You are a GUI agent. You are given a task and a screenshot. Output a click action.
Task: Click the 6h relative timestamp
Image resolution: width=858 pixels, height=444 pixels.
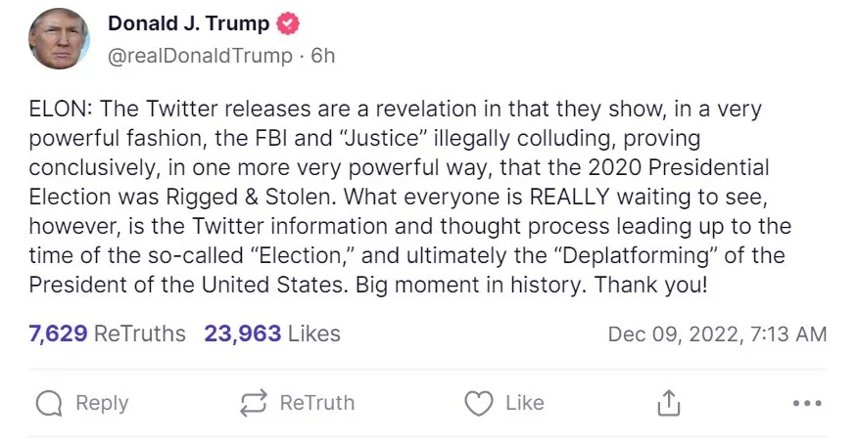click(323, 56)
